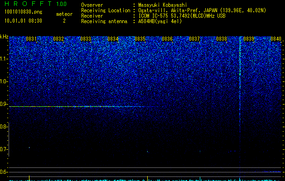Click the meteor count value 2
285x181 pixels.
click(64, 21)
